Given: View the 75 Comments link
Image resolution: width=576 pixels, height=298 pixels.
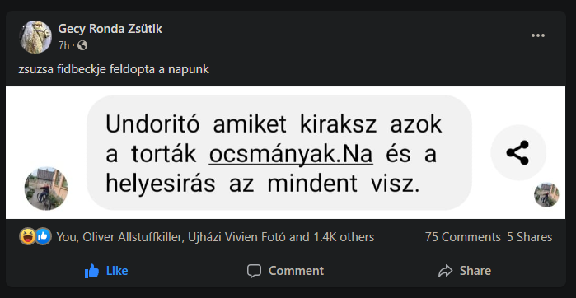Looking at the screenshot, I should [x=463, y=237].
